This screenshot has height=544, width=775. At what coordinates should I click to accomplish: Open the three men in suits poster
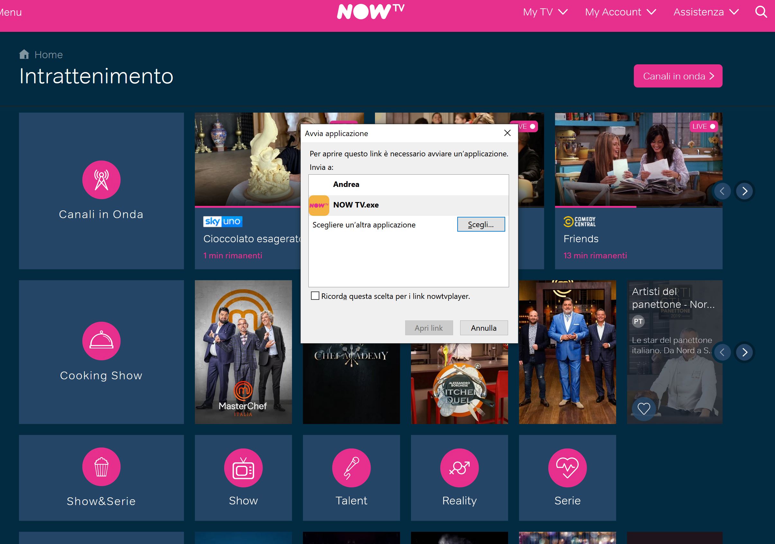pos(567,352)
